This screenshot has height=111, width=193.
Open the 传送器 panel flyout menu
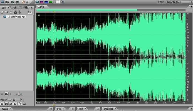[51, 109]
